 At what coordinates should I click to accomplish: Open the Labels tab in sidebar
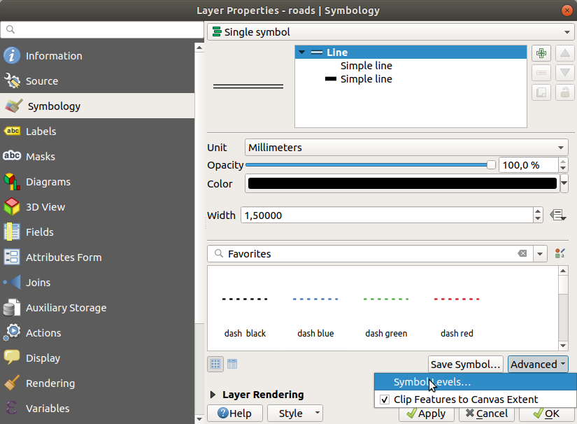tap(41, 132)
